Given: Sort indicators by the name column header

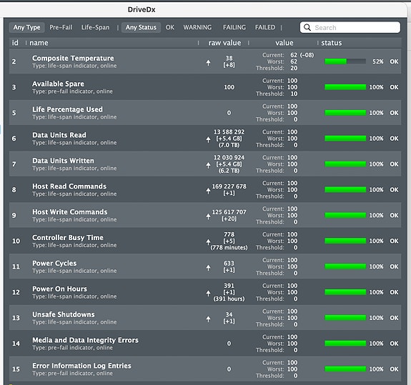Looking at the screenshot, I should click(x=39, y=43).
